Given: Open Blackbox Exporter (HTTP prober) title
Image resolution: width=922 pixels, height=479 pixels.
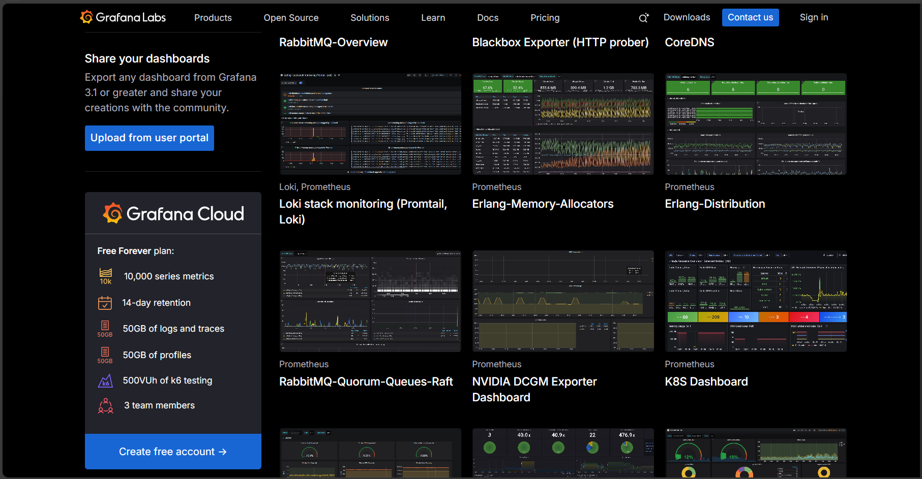Looking at the screenshot, I should pyautogui.click(x=560, y=42).
